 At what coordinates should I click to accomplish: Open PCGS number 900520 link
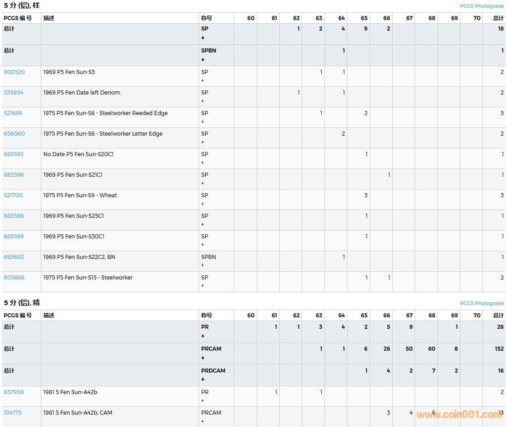[x=14, y=72]
